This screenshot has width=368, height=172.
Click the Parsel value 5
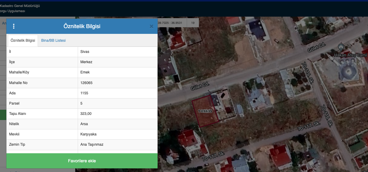81,103
